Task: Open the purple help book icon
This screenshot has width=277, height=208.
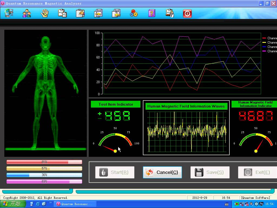Action: (x=152, y=13)
